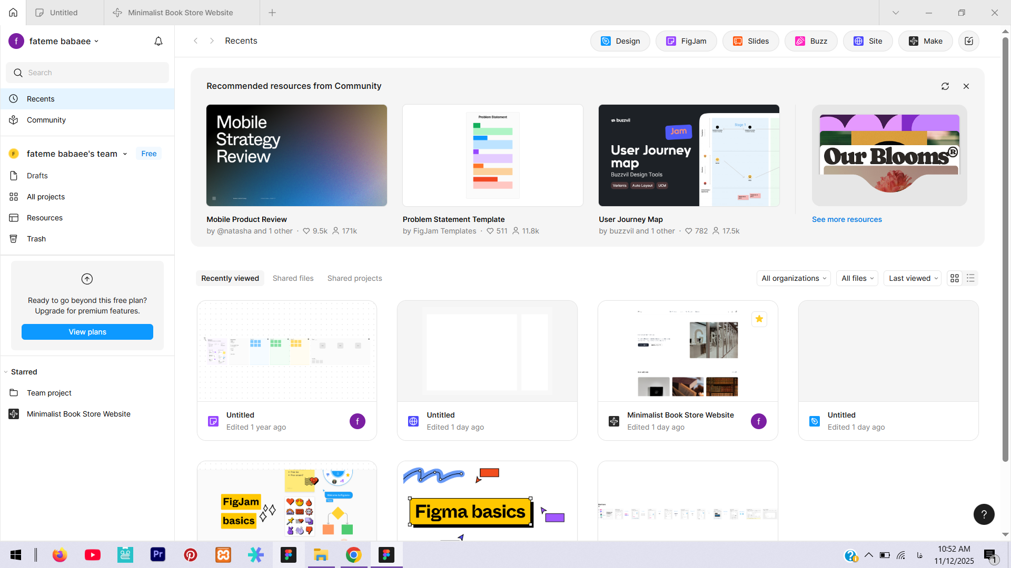1011x568 pixels.
Task: Create a new Buzz file
Action: click(811, 41)
